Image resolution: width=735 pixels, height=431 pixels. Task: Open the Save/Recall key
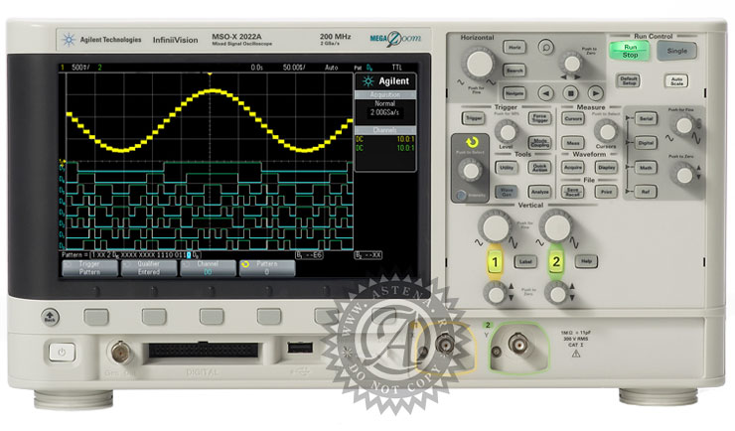(x=573, y=191)
